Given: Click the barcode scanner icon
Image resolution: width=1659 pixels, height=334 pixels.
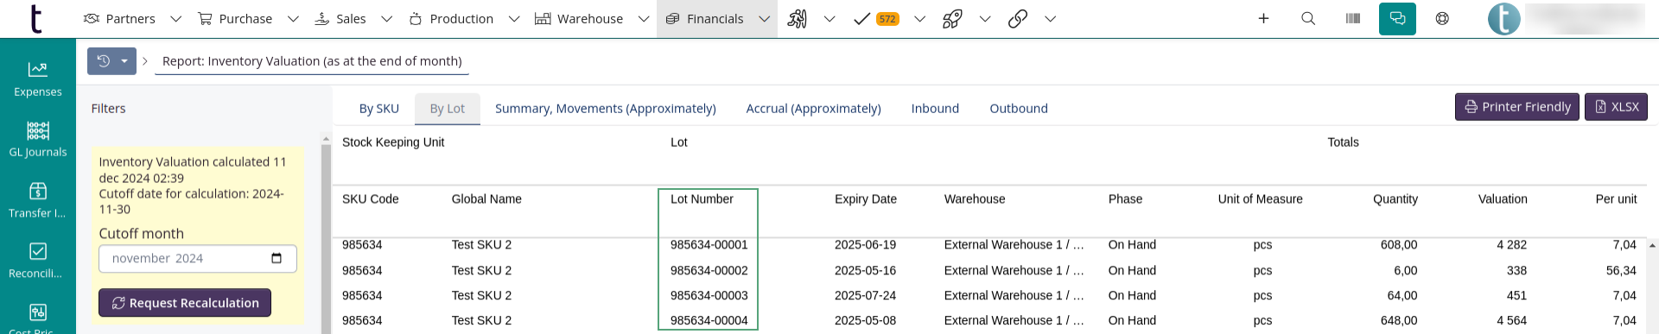Looking at the screenshot, I should click(1353, 18).
